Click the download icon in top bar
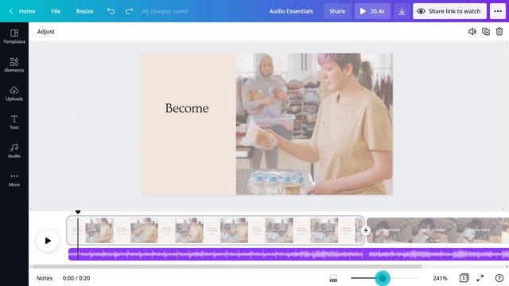The image size is (509, 286). pyautogui.click(x=402, y=11)
